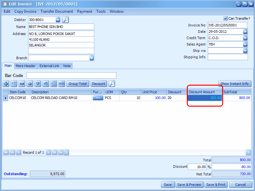Viewport: 255px width, 191px height.
Task: Go to last record in navigator
Action: tap(61, 152)
